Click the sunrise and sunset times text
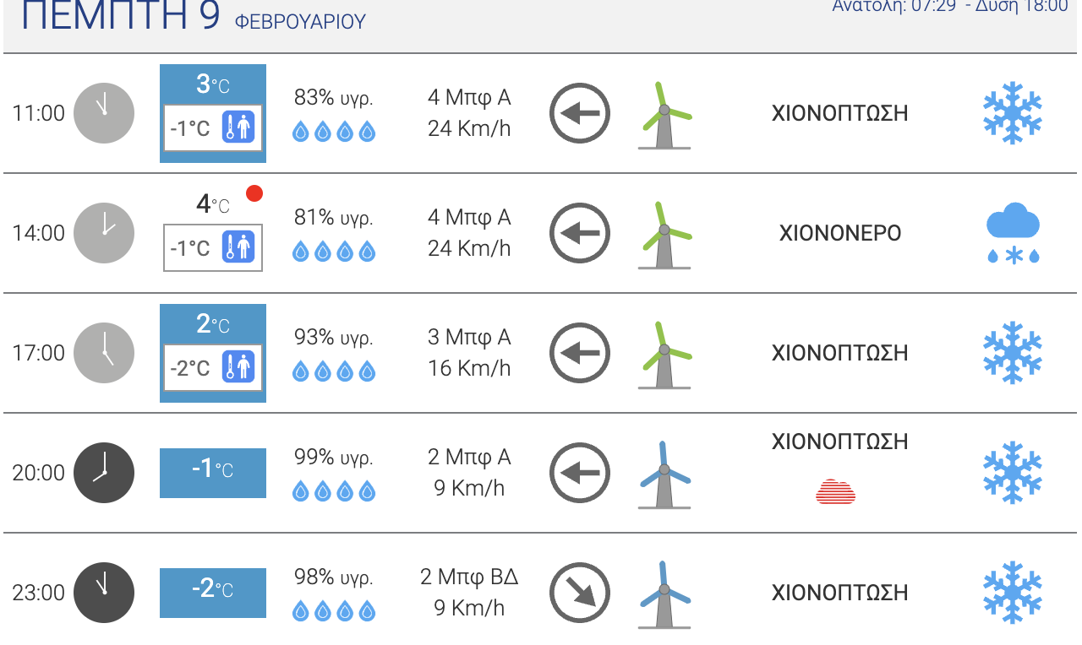The image size is (1082, 645). [x=950, y=7]
